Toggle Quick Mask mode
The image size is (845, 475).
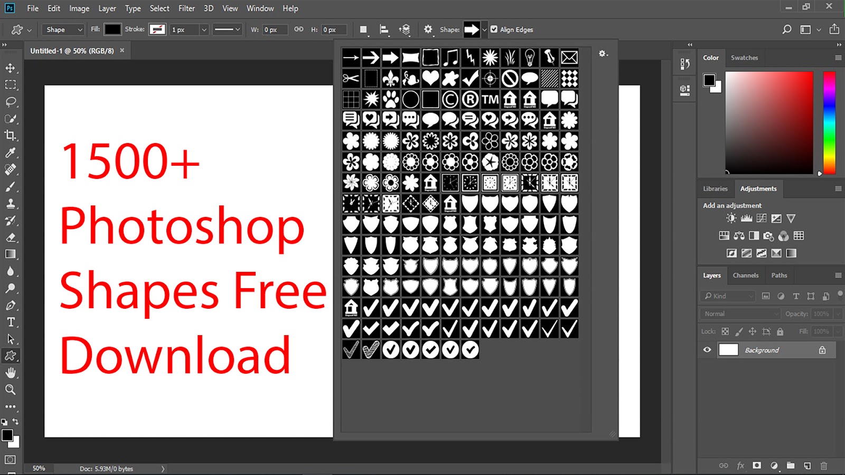(10, 460)
